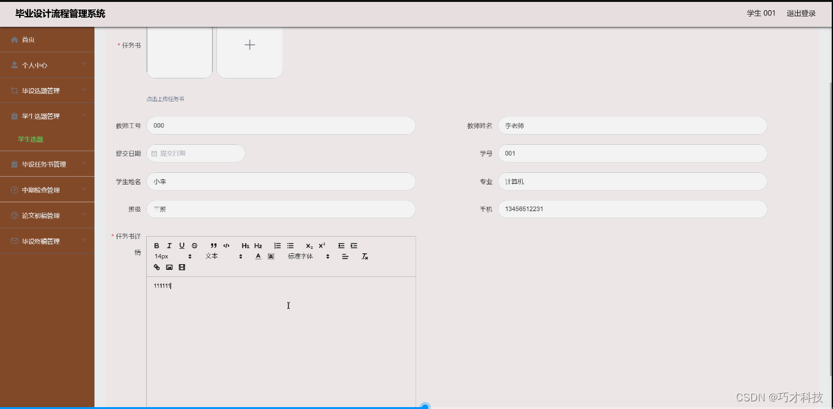Apply italic formatting to task text
The image size is (833, 409).
point(169,245)
